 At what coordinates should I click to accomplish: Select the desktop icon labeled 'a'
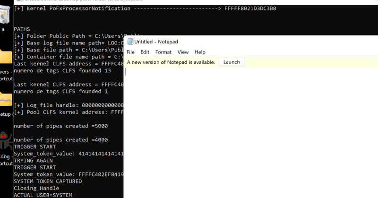pyautogui.click(x=5, y=15)
